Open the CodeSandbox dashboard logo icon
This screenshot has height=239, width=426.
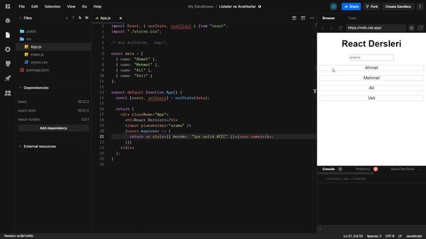7,7
